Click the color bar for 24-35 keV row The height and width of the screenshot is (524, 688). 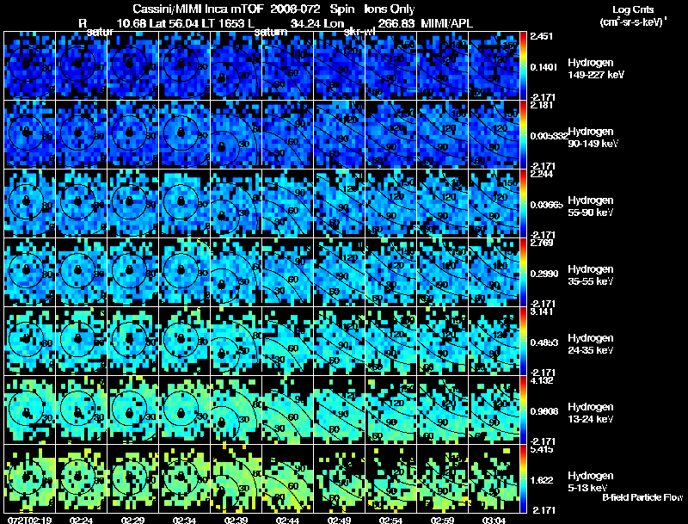point(523,342)
